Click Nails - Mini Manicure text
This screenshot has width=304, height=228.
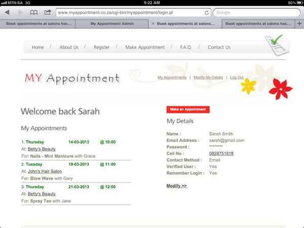52,156
